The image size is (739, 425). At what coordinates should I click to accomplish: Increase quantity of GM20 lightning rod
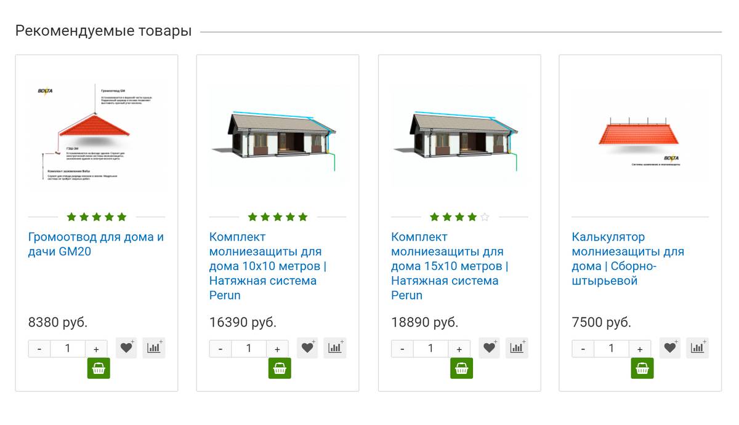pos(96,349)
